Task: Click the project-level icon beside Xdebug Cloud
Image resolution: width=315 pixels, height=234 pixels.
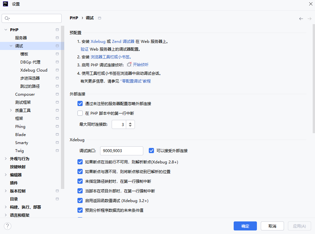Action: [57, 70]
